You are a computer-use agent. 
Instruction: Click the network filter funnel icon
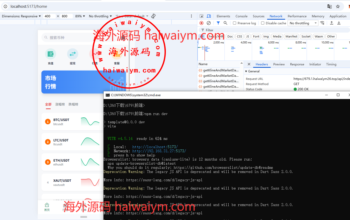pos(218,23)
